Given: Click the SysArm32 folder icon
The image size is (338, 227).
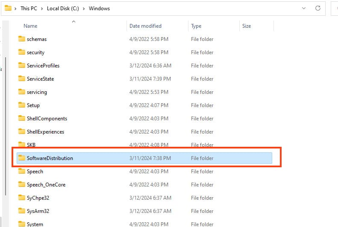Looking at the screenshot, I should [x=22, y=211].
